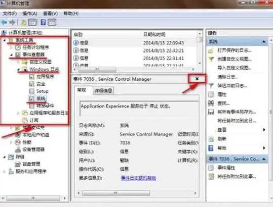Open the 帮助(H) menu
Viewport: 273px width, 207px height.
[x=71, y=13]
